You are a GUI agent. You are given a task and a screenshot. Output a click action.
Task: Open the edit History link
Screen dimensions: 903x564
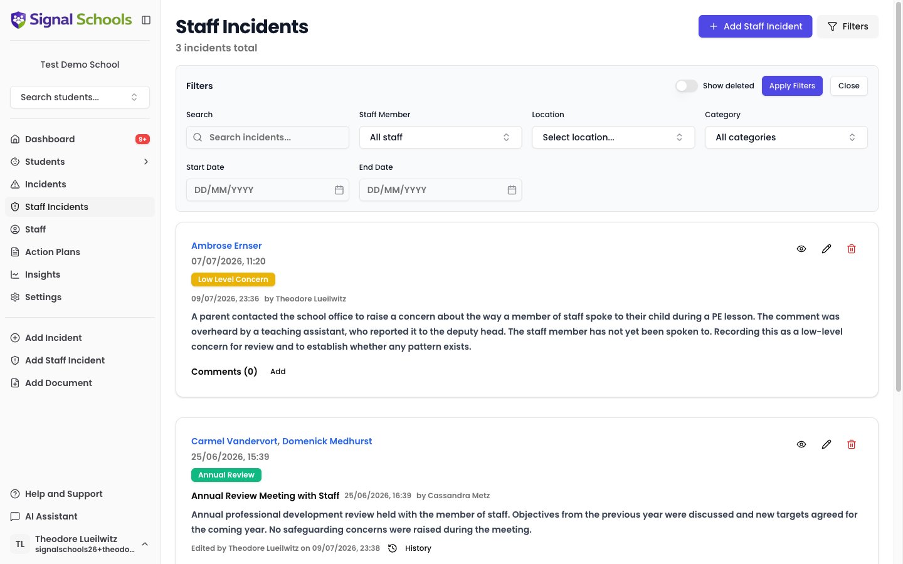(x=418, y=548)
